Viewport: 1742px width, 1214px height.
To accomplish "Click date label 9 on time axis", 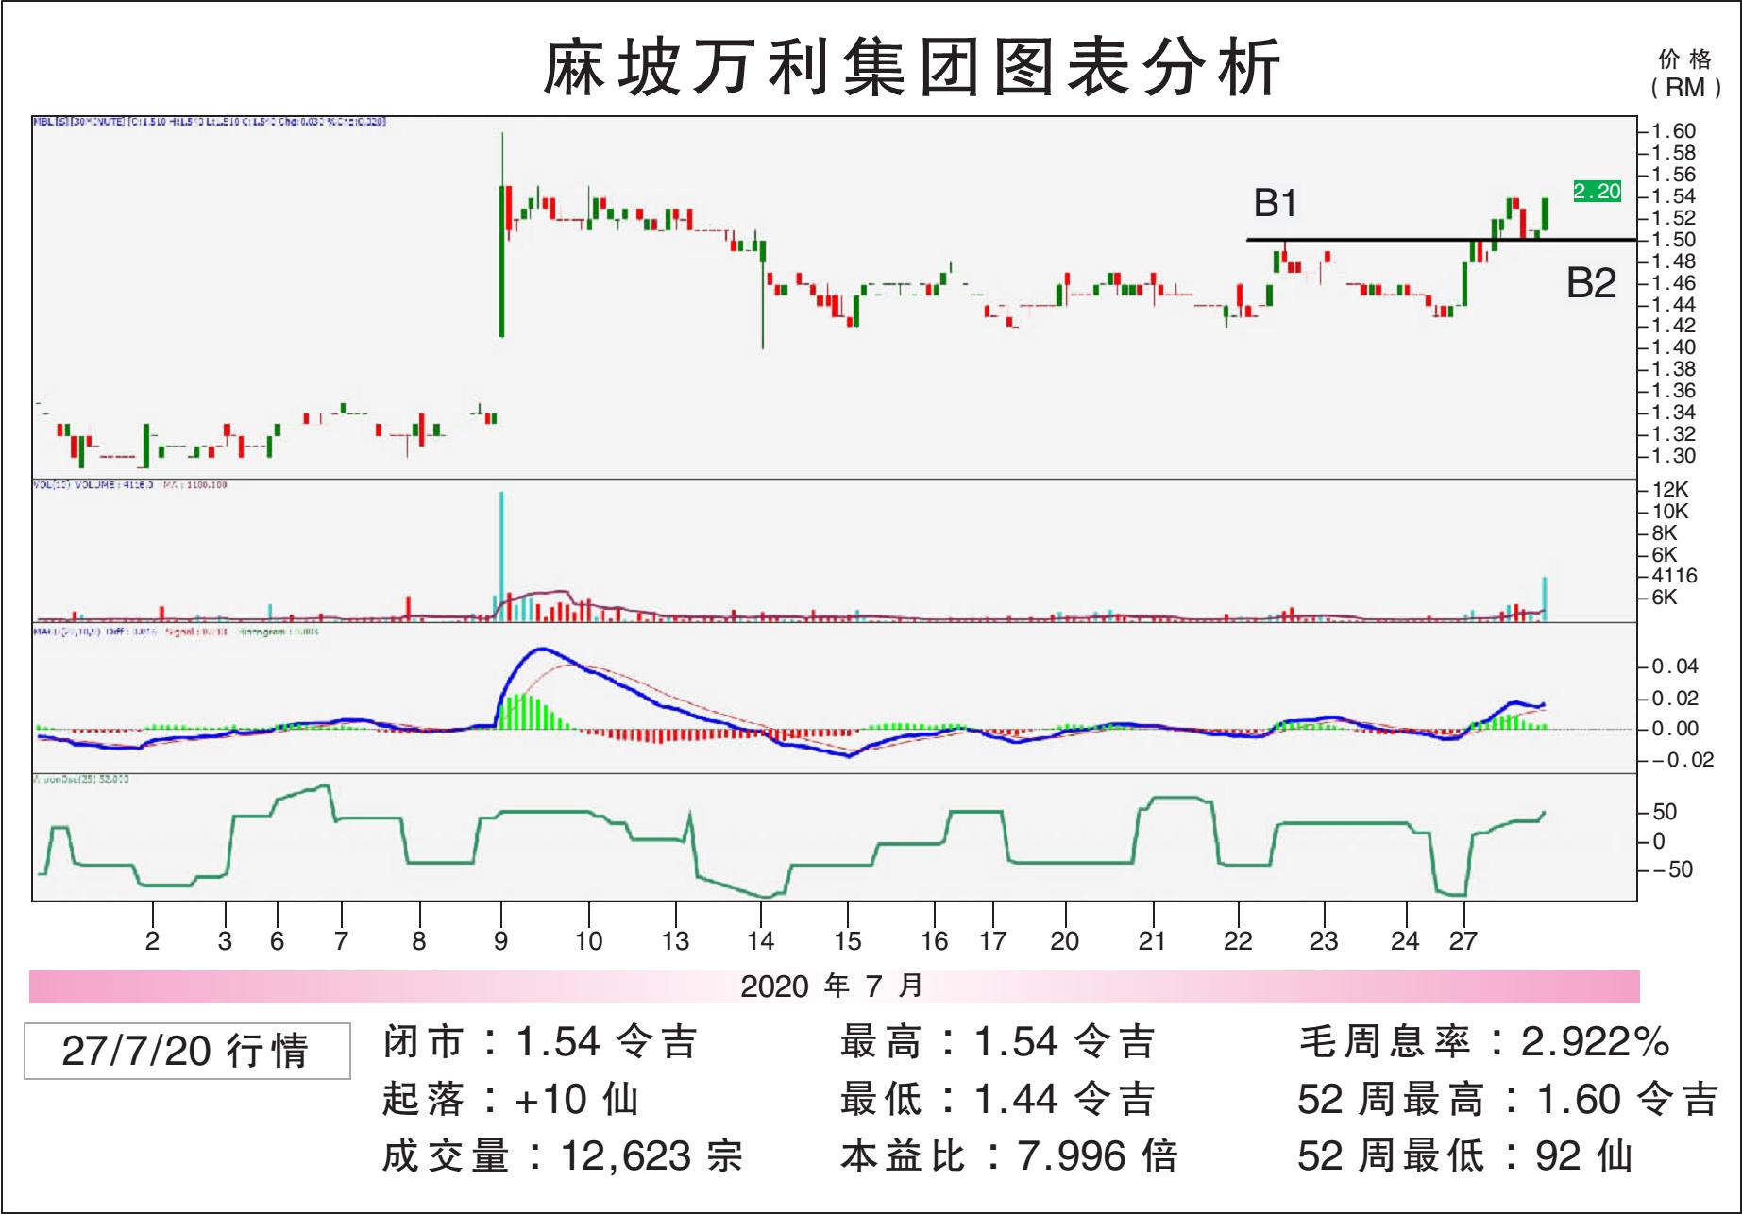I will tap(501, 940).
